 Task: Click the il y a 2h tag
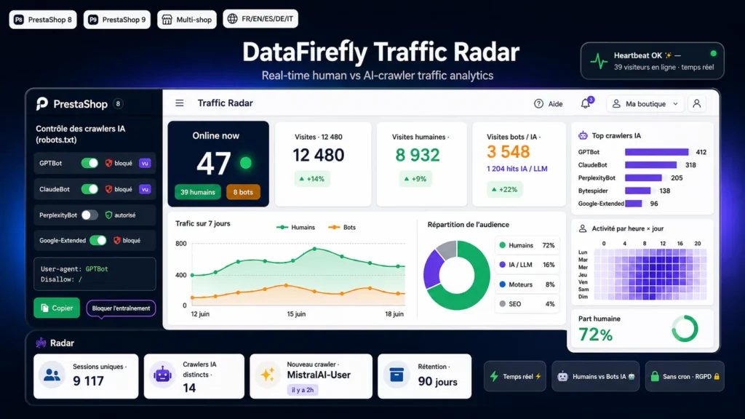(x=303, y=390)
